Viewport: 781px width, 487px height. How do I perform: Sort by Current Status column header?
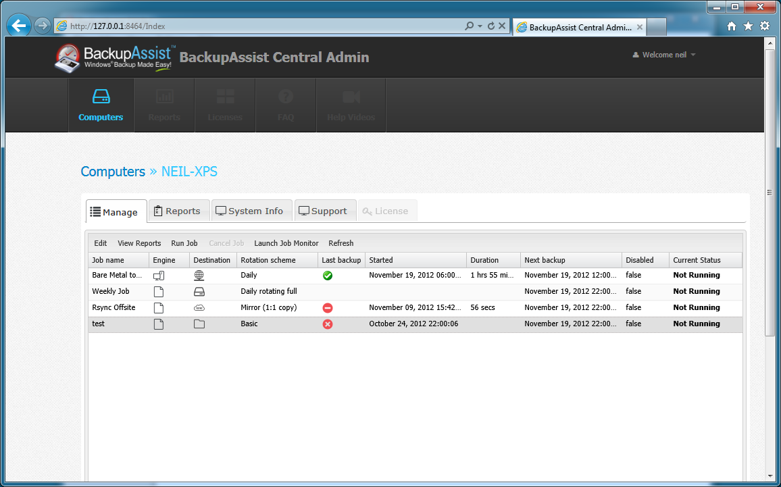[706, 260]
